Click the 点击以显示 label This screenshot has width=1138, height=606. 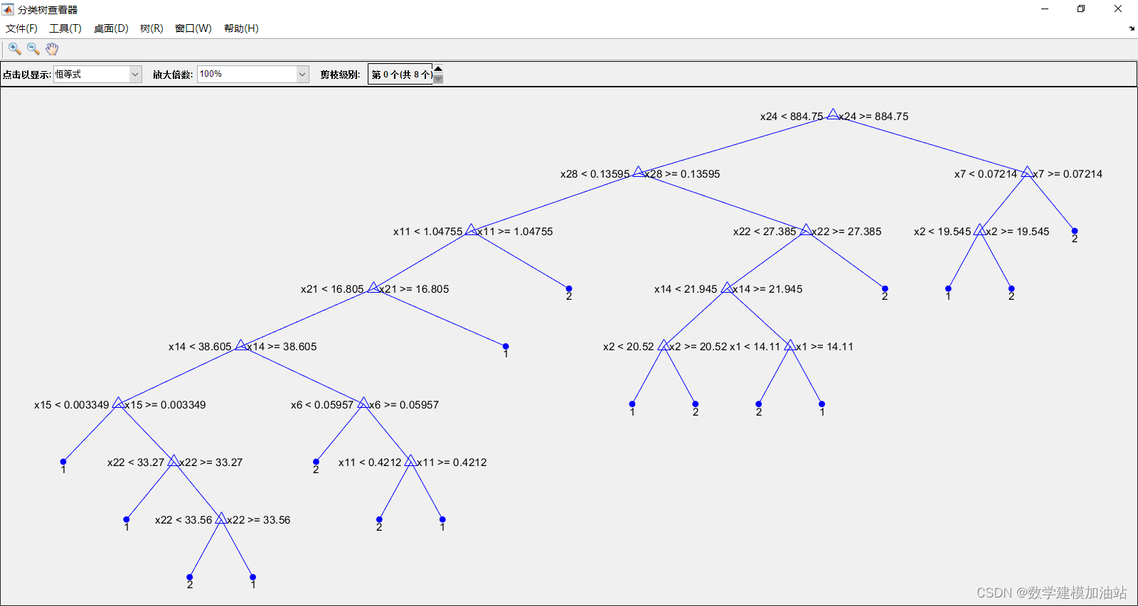[x=26, y=75]
